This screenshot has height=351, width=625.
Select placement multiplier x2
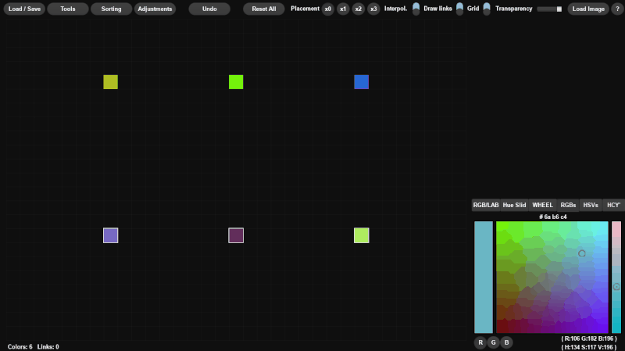click(358, 9)
